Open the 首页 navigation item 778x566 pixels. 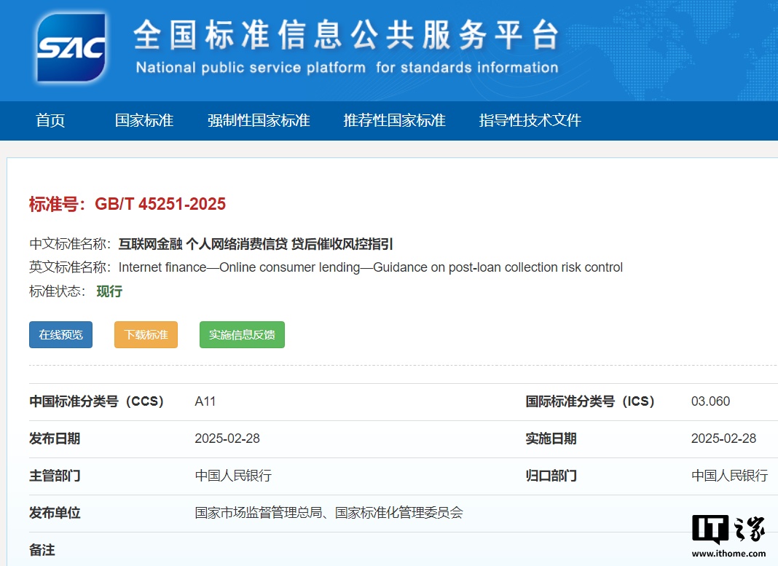click(x=49, y=120)
